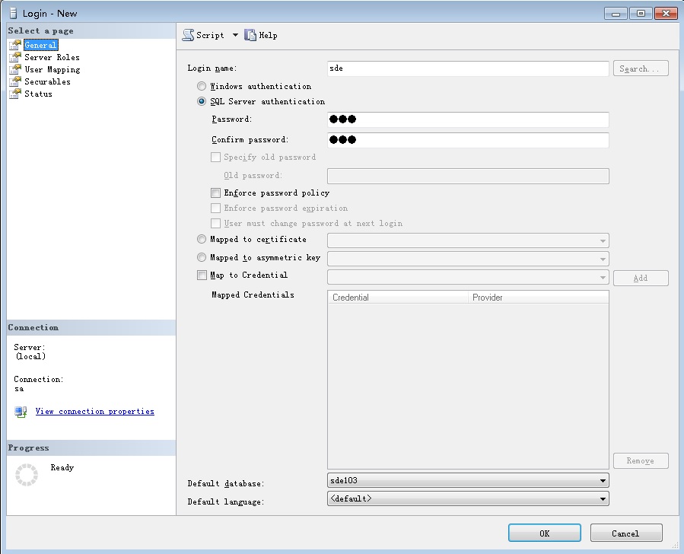Enable Enforce password policy checkbox
Screen dimensions: 684x554
[215, 193]
